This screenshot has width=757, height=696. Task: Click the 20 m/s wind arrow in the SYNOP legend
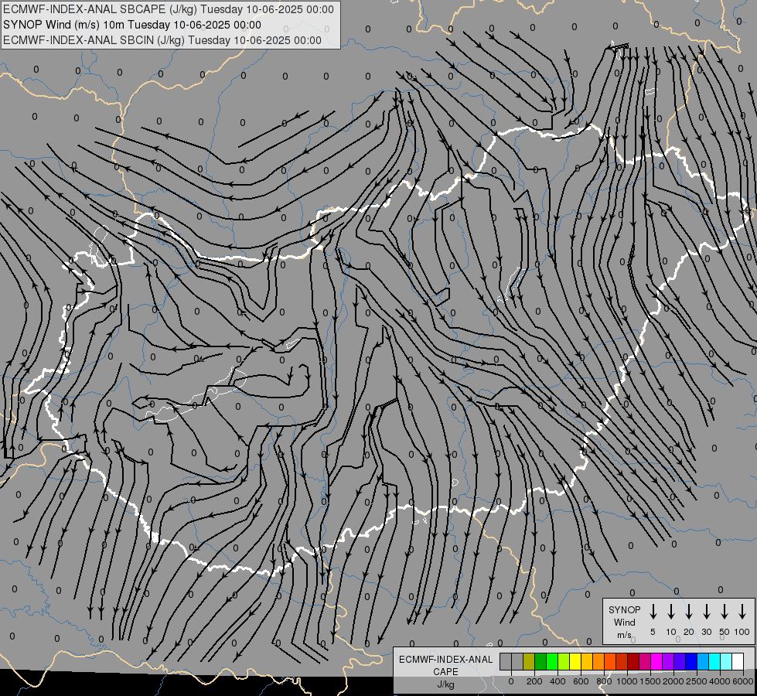(x=688, y=612)
